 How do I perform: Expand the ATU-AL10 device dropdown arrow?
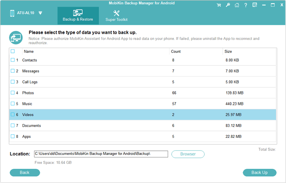point(40,13)
